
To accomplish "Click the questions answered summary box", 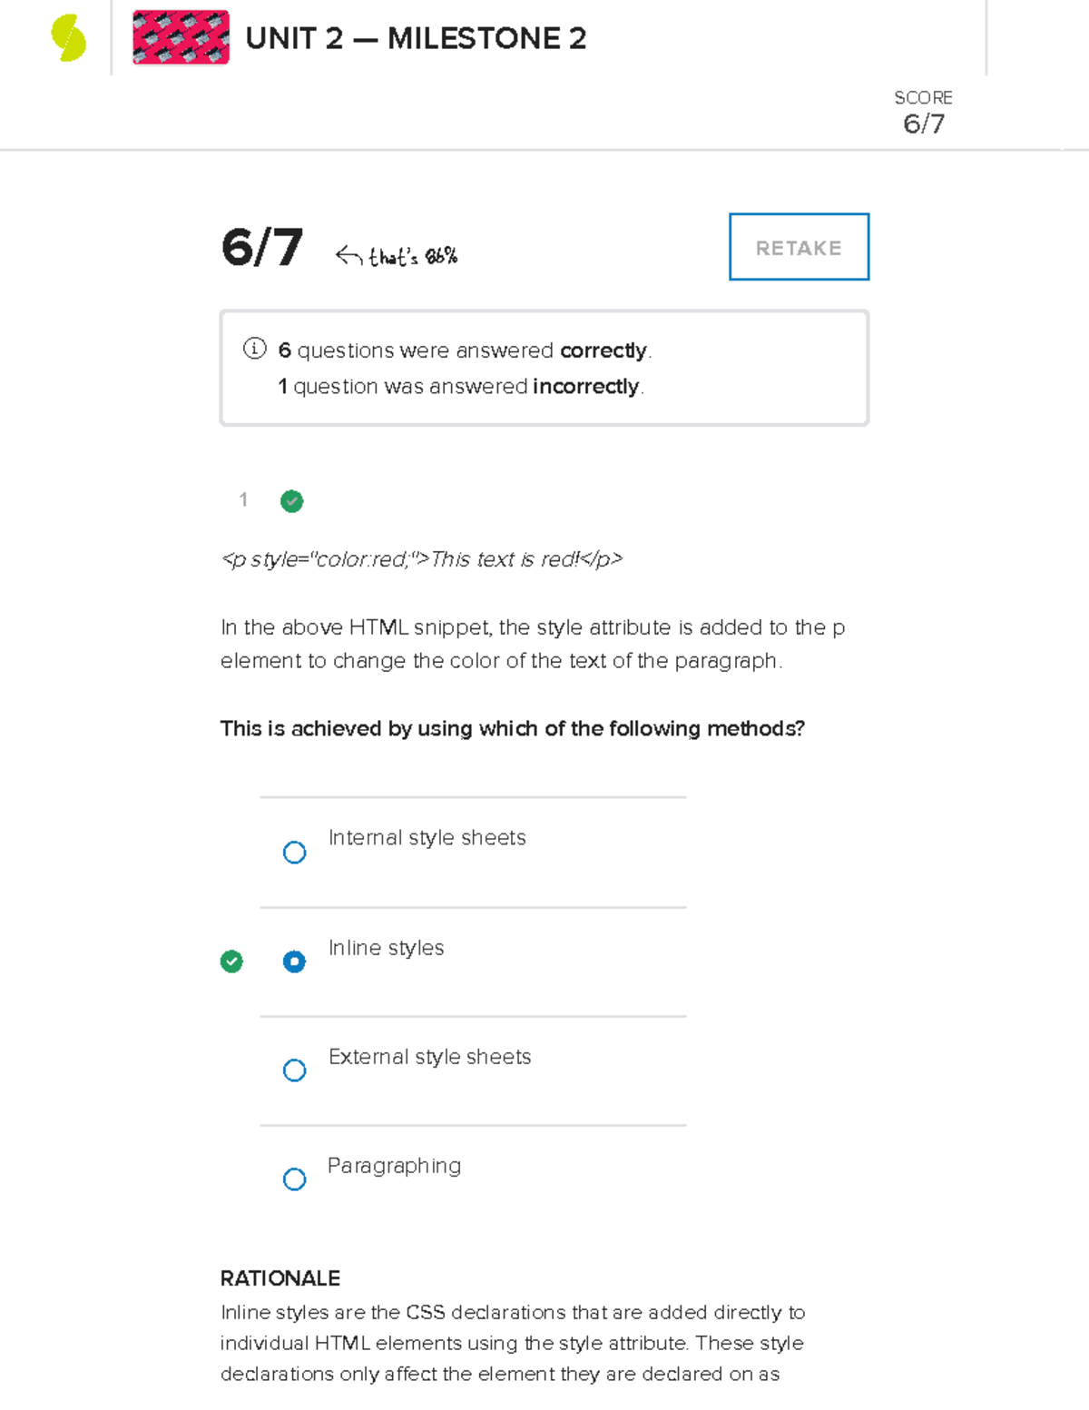I will pos(543,367).
